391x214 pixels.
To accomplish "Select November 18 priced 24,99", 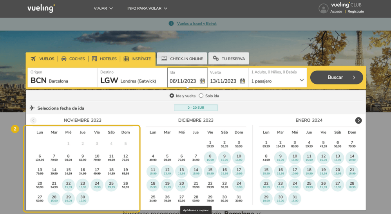I will tap(111, 171).
